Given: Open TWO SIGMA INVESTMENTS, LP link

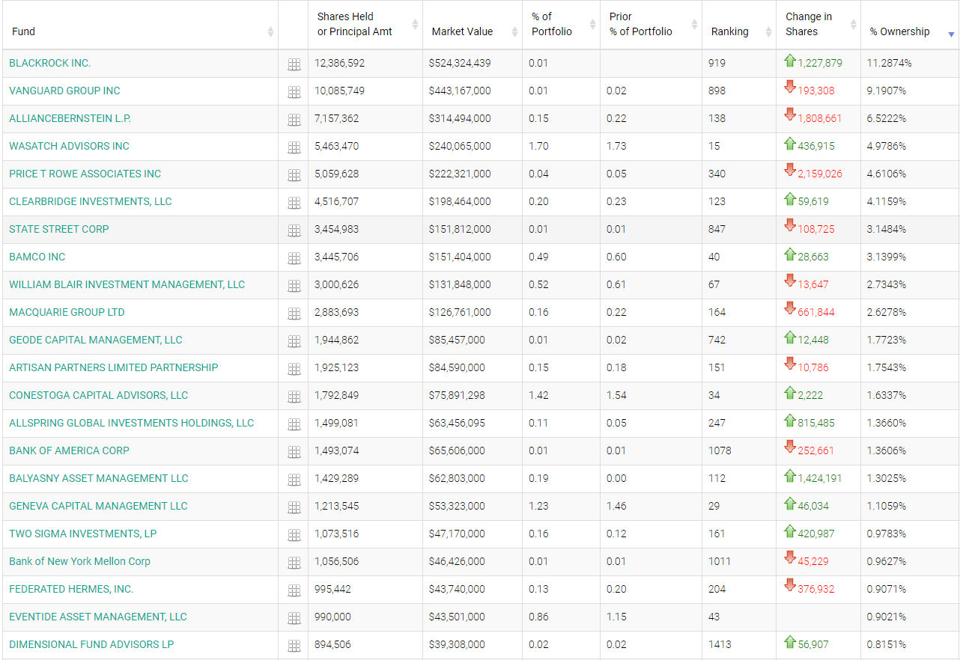Looking at the screenshot, I should click(x=83, y=534).
